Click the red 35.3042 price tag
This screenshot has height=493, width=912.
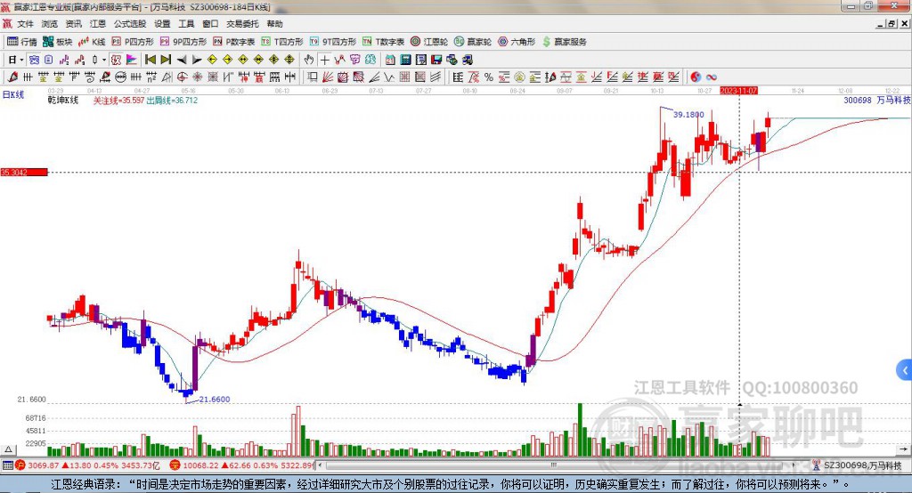pos(24,172)
